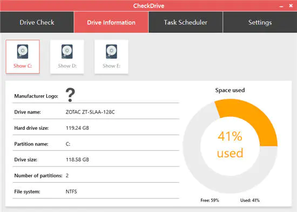
Task: Click the Hard drive size: label
Action: click(31, 128)
